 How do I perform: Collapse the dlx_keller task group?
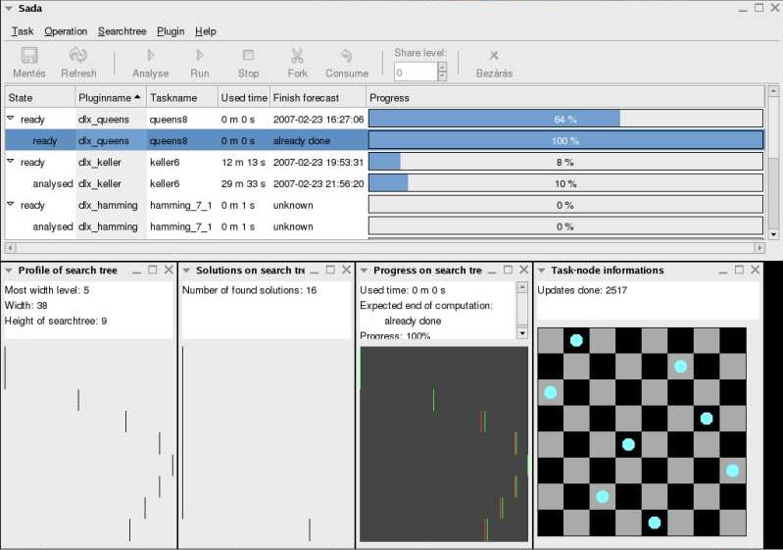(12, 163)
